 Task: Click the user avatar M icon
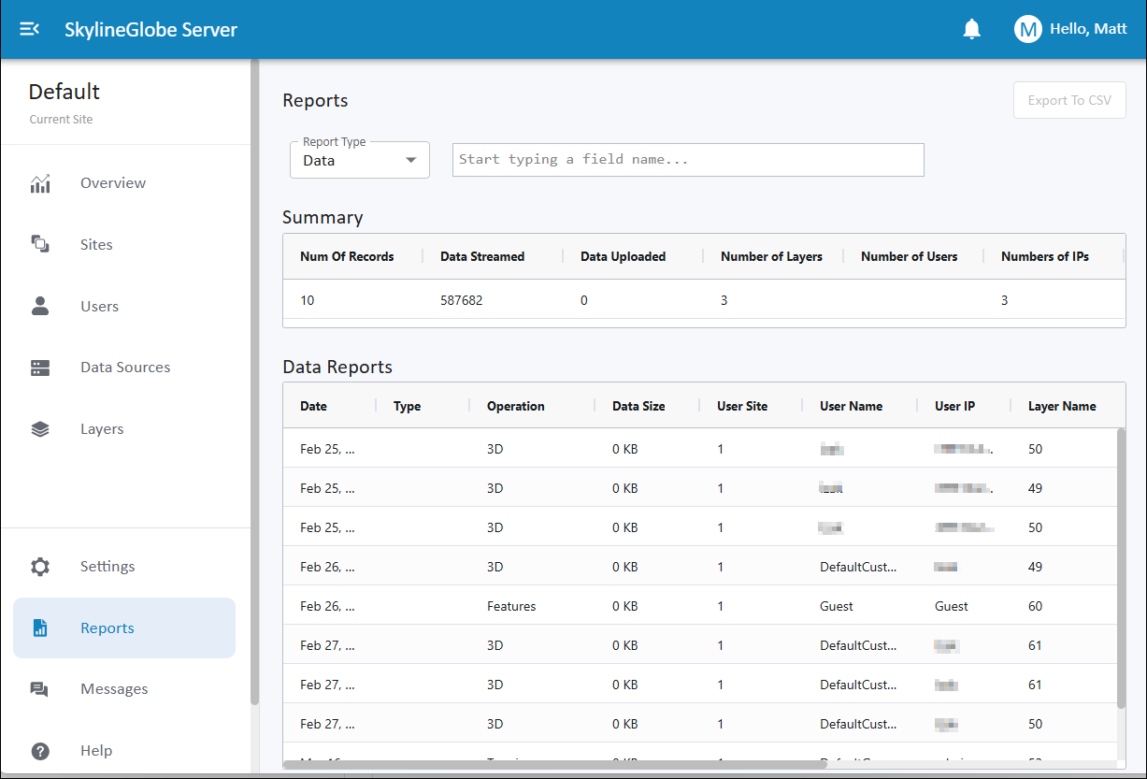1027,29
